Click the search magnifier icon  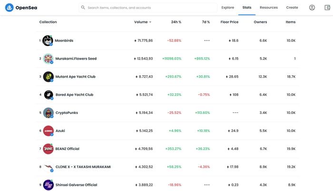pyautogui.click(x=83, y=8)
